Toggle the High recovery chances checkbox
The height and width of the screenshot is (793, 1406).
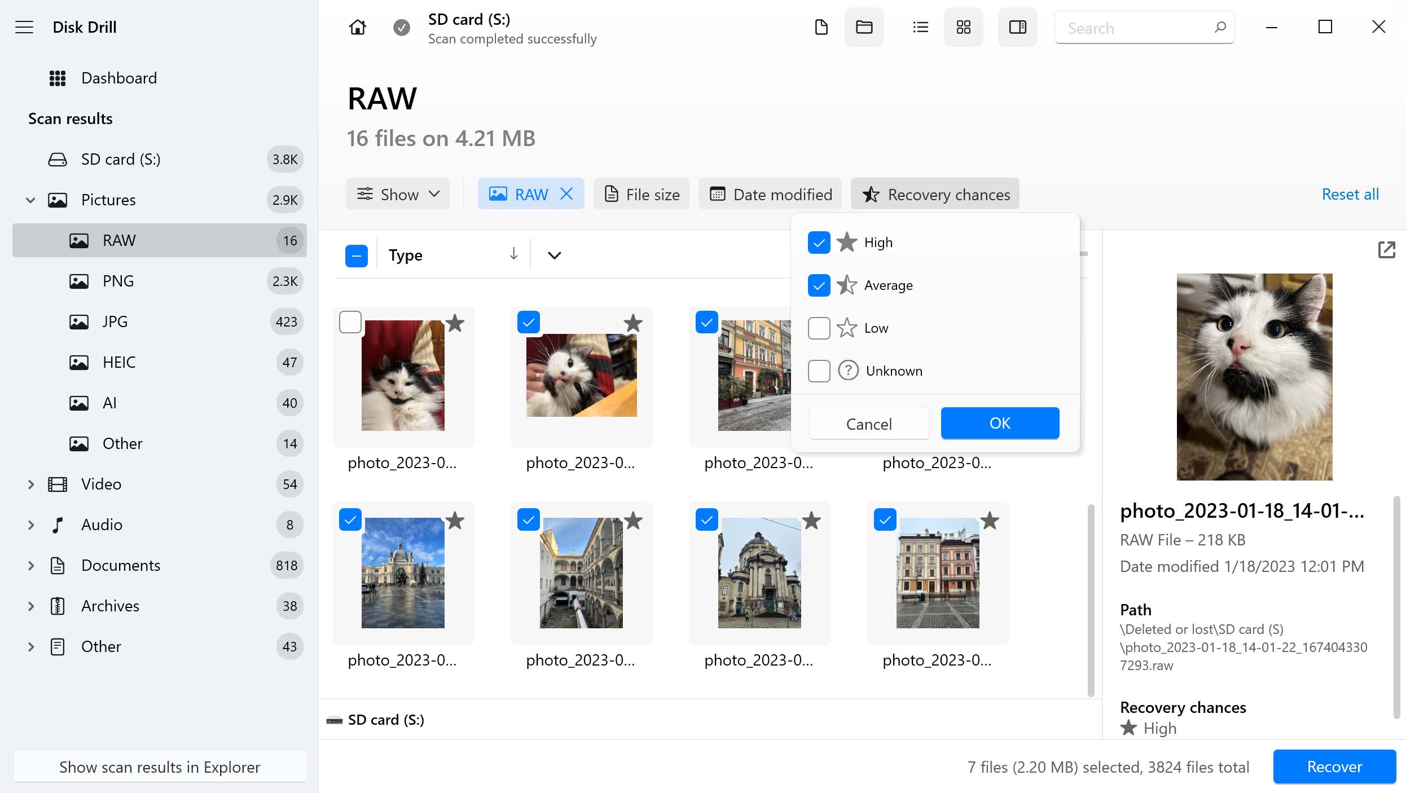[x=818, y=241]
